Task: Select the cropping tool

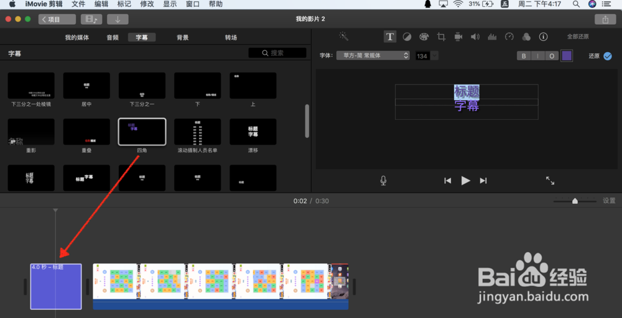Action: tap(441, 37)
